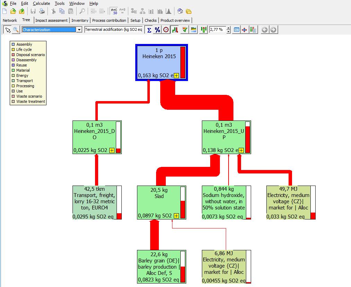Screen dimensions: 351x287
Task: Switch to the Process contribution tab
Action: [109, 20]
